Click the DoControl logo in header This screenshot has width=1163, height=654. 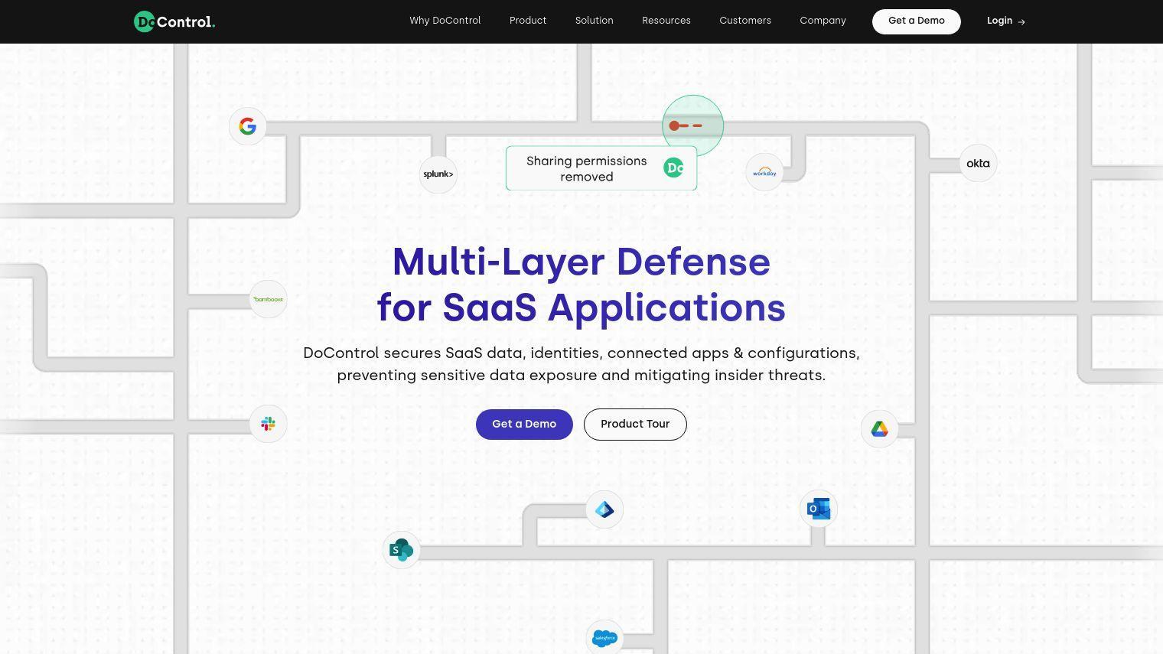174,21
